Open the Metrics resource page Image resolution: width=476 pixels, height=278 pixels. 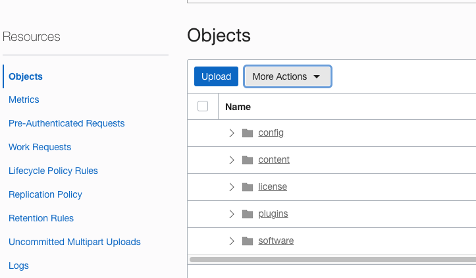pos(24,99)
